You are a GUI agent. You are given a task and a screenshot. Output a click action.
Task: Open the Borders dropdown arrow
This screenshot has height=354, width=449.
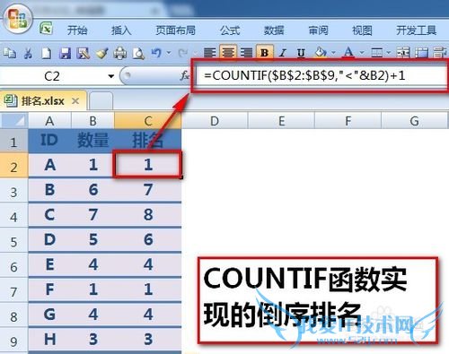(x=389, y=53)
